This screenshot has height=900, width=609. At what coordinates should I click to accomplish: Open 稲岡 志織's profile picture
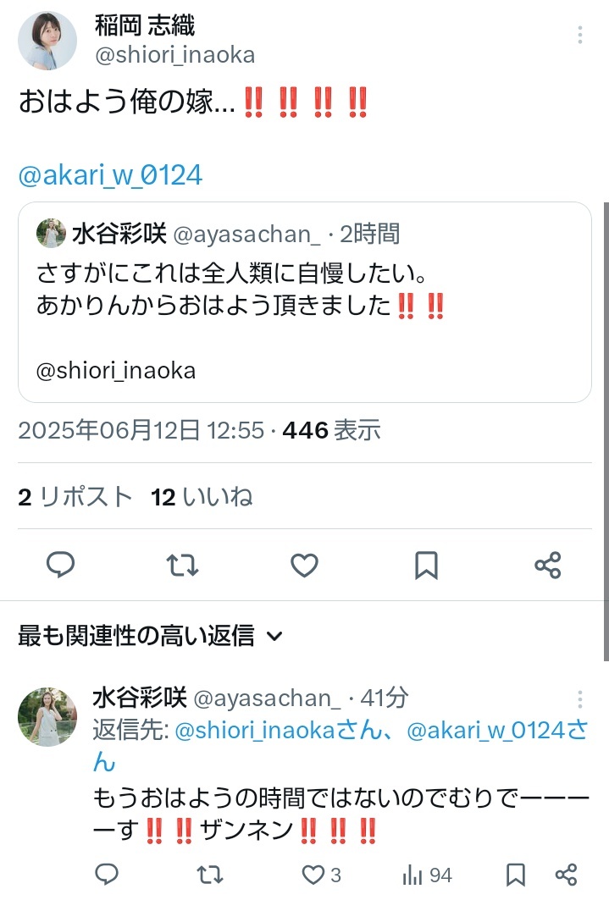(x=47, y=40)
